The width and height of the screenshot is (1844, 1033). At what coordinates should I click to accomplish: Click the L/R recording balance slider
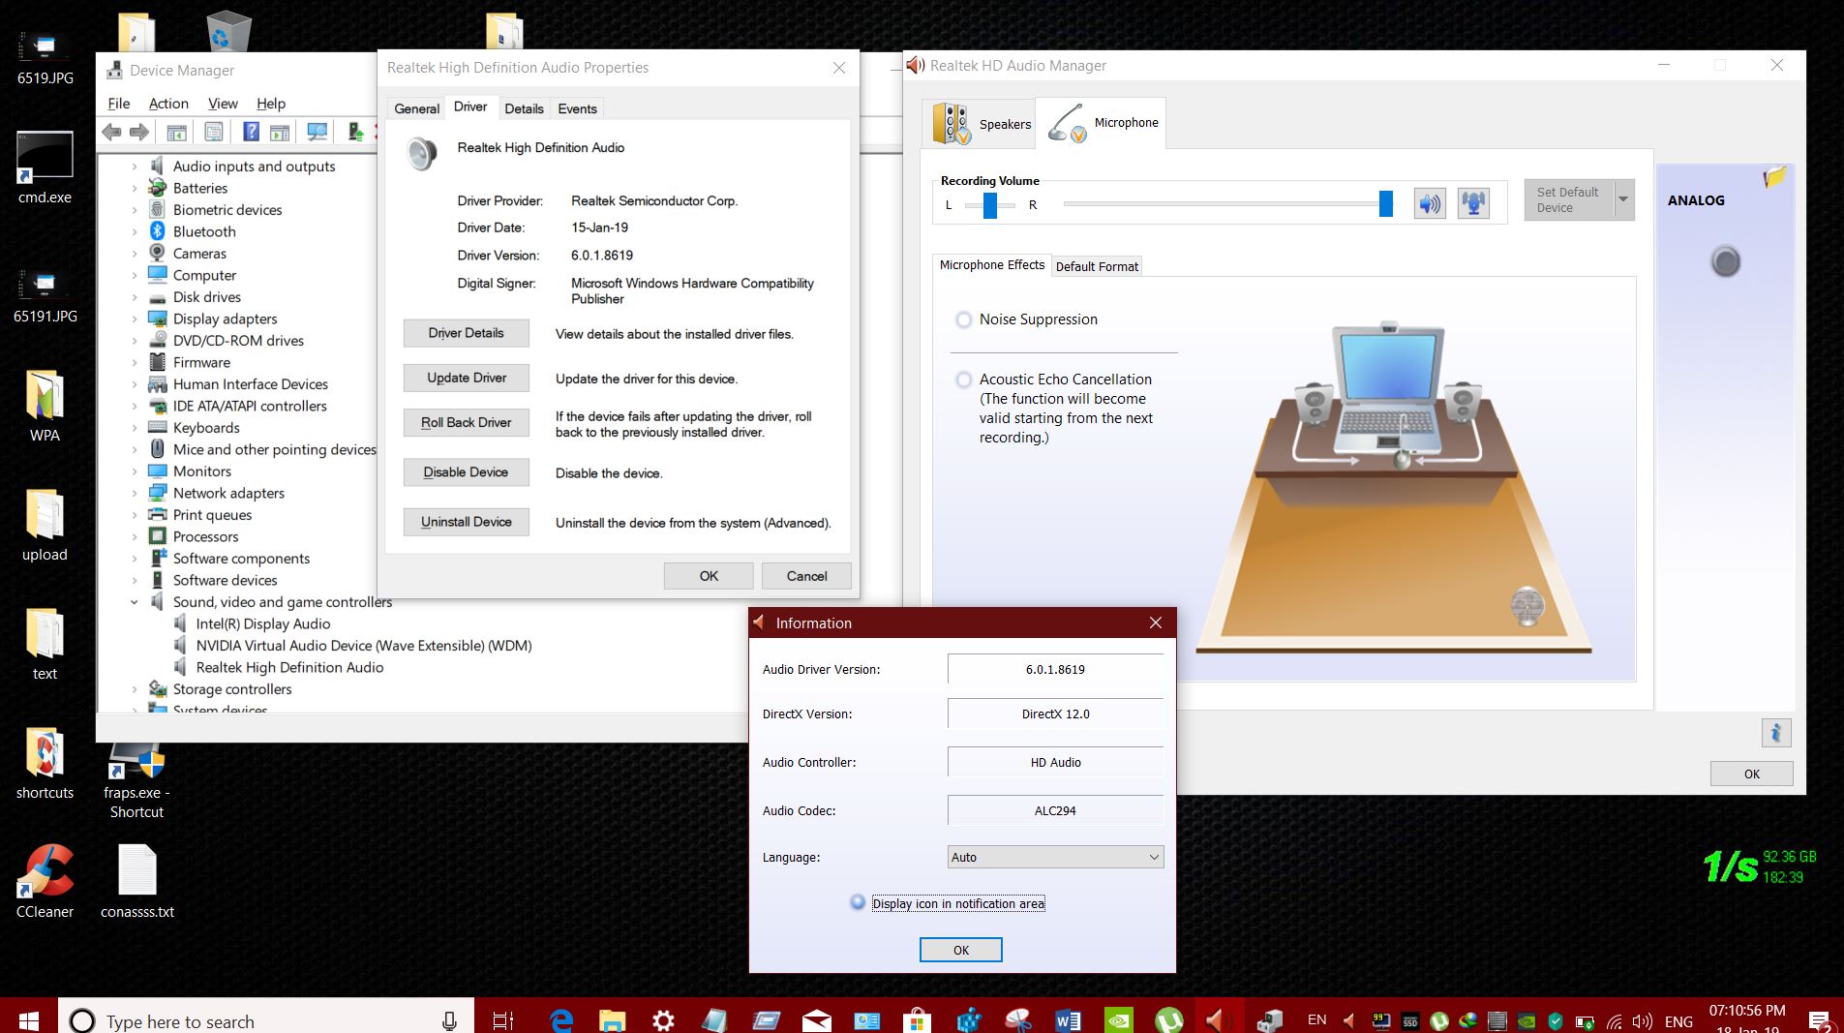coord(990,204)
